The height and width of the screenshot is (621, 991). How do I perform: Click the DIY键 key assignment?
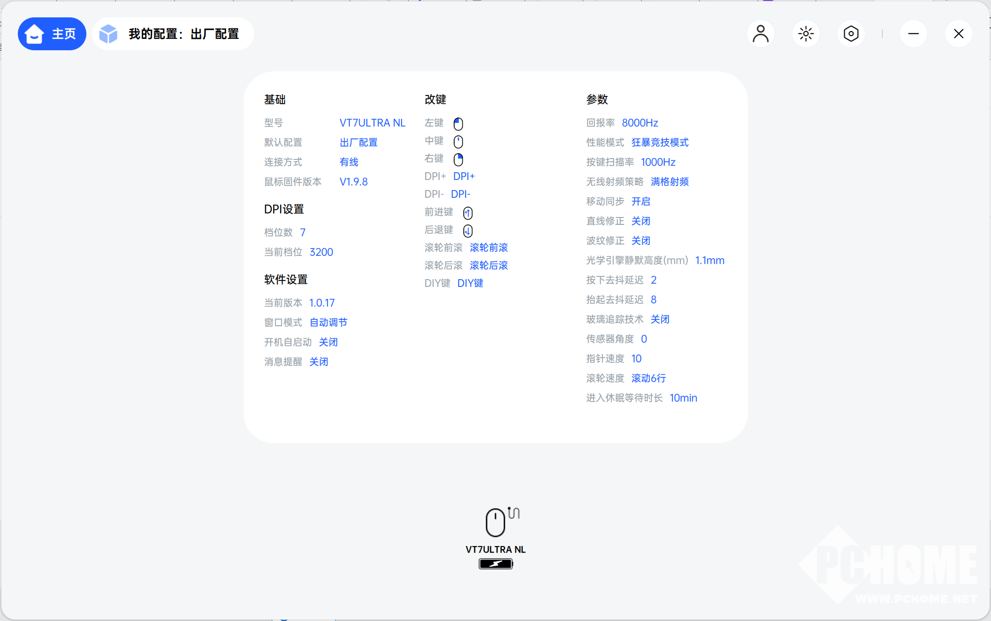pyautogui.click(x=470, y=283)
